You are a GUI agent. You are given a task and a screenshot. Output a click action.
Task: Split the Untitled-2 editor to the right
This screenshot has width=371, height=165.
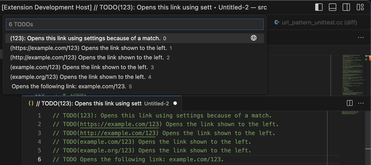350,103
